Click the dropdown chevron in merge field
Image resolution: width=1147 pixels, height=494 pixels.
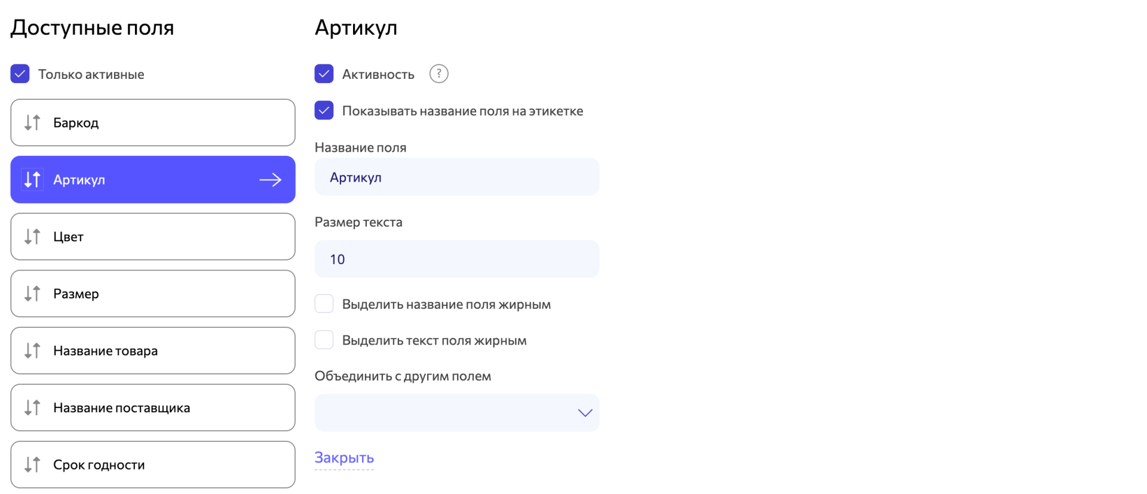(585, 413)
